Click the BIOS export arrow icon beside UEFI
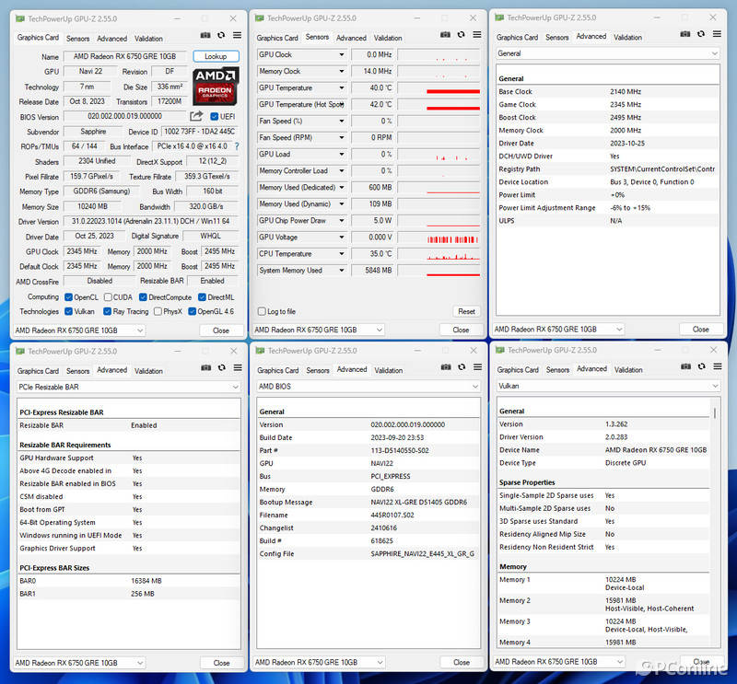 196,116
